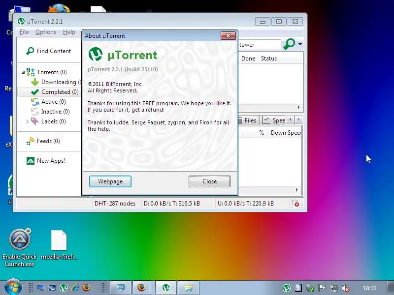Click the % column header
This screenshot has height=295, width=394.
tap(262, 133)
